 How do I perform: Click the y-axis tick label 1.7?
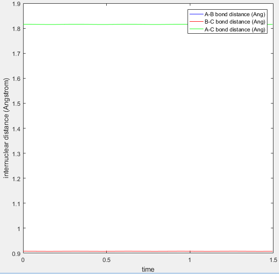coord(16,54)
